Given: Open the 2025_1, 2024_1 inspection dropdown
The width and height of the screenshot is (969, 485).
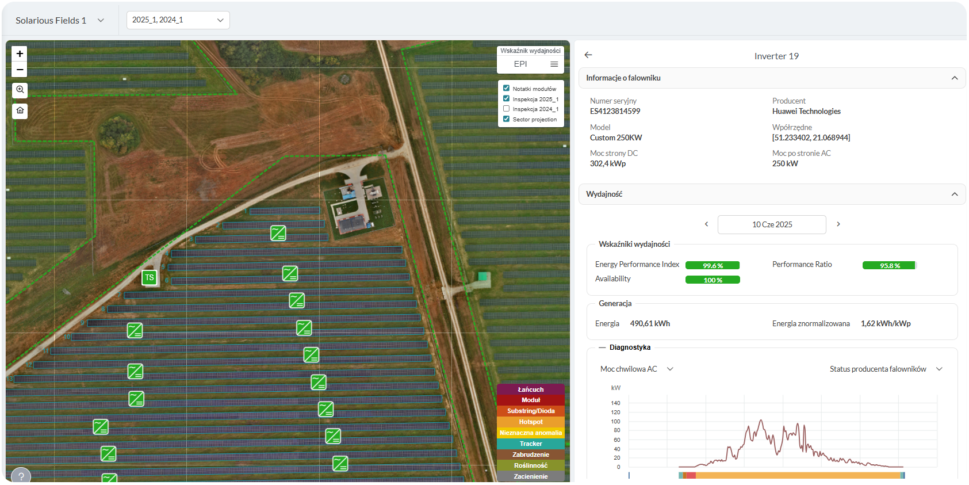Looking at the screenshot, I should pos(178,20).
